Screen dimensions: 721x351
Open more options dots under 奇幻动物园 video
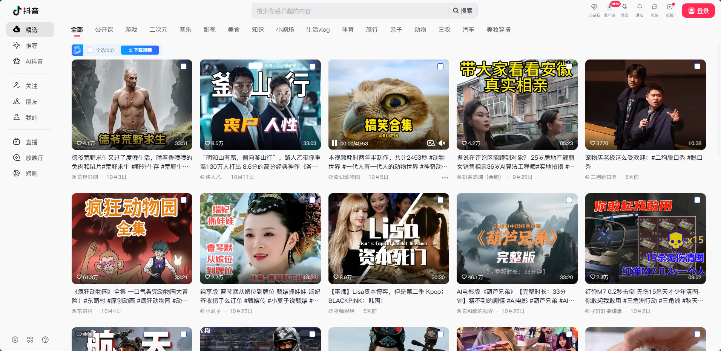445,177
